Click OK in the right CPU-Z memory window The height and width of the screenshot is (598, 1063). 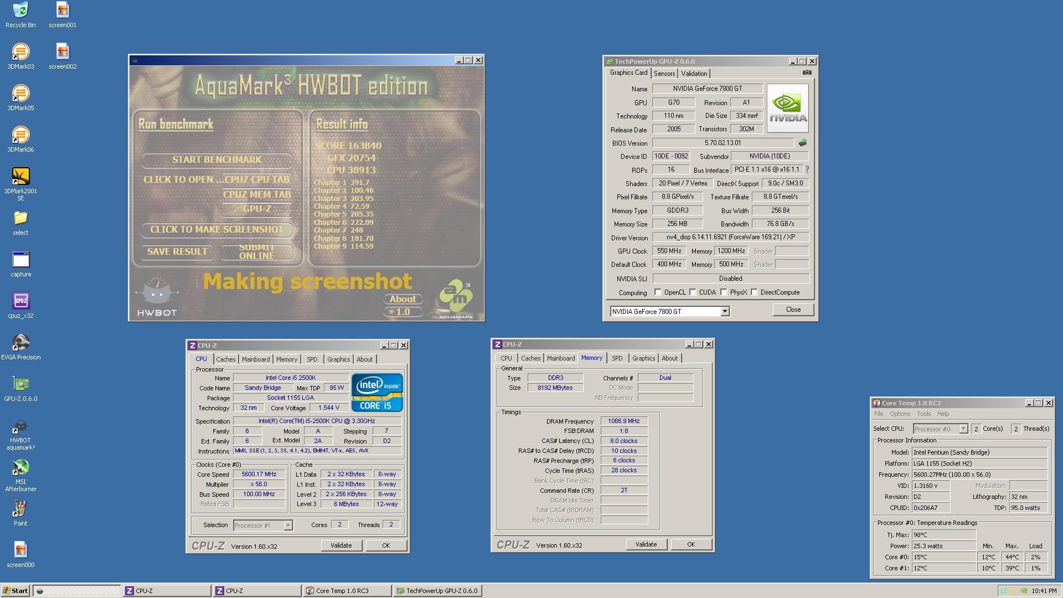tap(691, 544)
